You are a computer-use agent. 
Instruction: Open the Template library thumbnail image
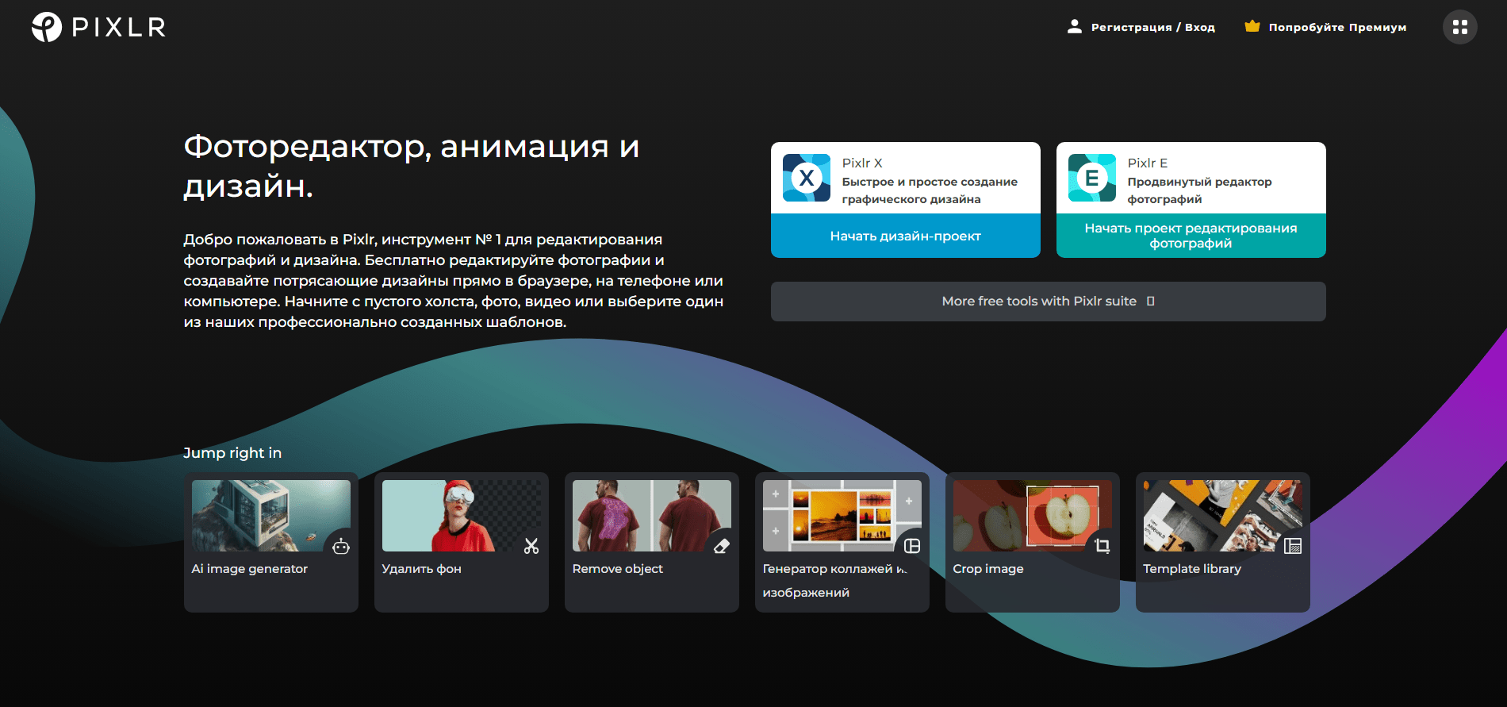click(1223, 516)
